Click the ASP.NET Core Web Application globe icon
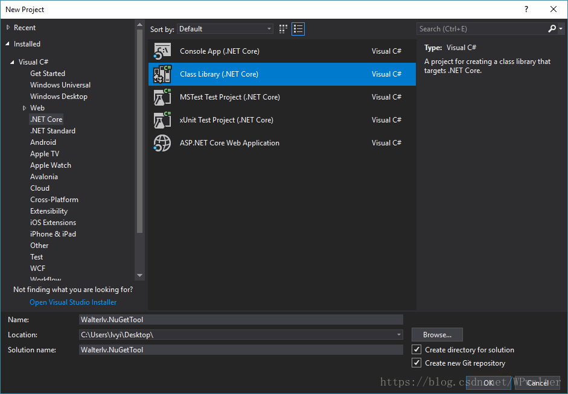This screenshot has width=568, height=394. pyautogui.click(x=162, y=143)
